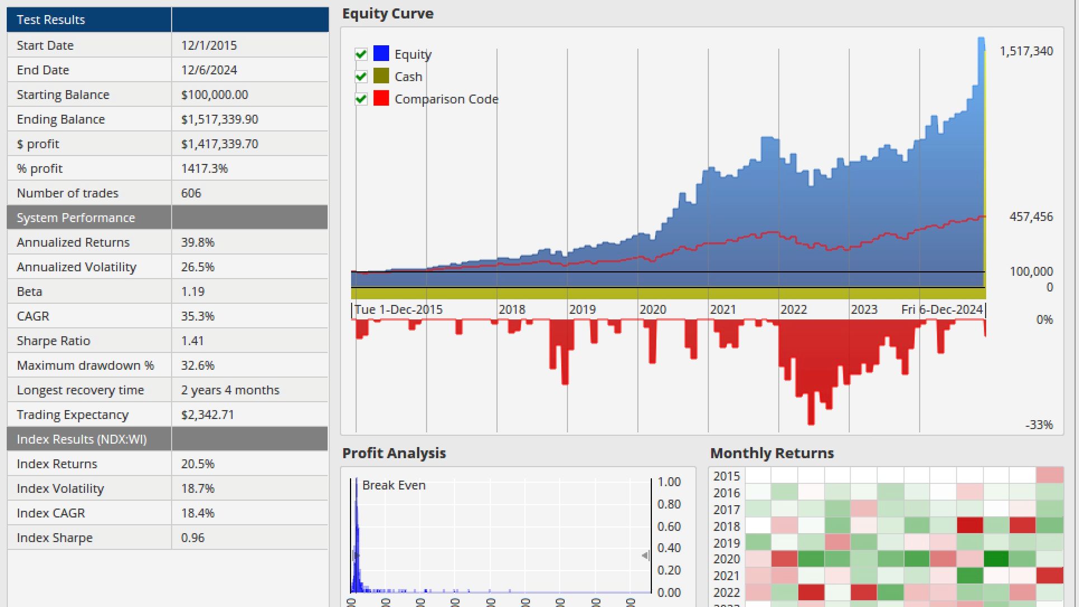Click the olive Cash legend swatch
Image resolution: width=1079 pixels, height=607 pixels.
(381, 76)
